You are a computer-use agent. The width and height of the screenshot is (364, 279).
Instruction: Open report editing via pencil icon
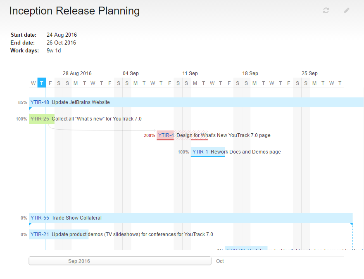point(346,10)
